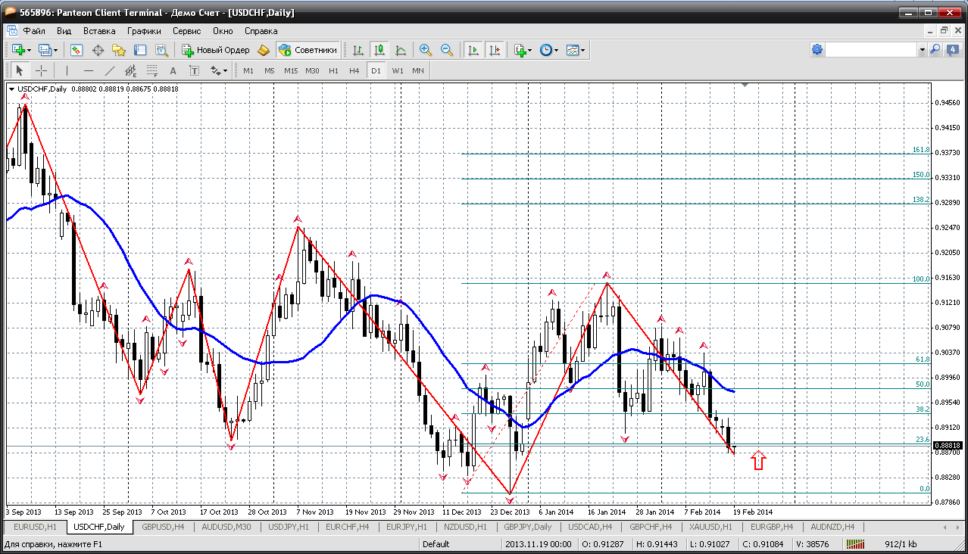This screenshot has height=554, width=968.
Task: Click inside the search input field
Action: coord(871,50)
